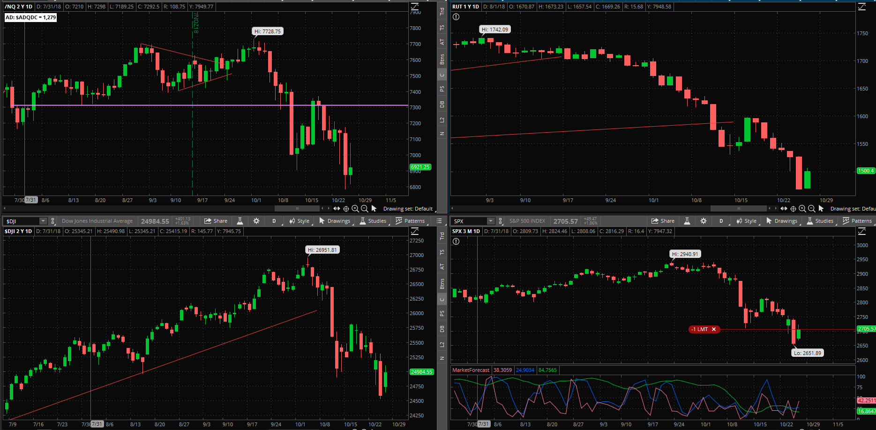Open the D timeframe dropdown in $DJI toolbar
The height and width of the screenshot is (430, 876).
275,221
